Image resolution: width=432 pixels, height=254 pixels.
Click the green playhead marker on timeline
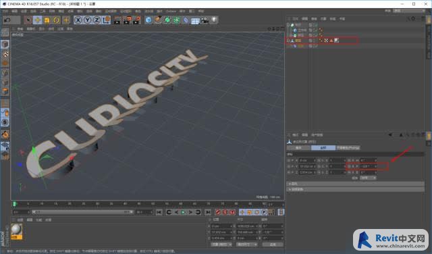[15, 204]
